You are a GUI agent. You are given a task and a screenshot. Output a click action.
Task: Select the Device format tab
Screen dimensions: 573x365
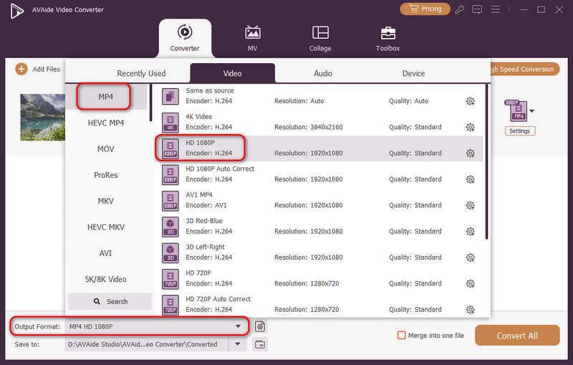click(x=414, y=74)
